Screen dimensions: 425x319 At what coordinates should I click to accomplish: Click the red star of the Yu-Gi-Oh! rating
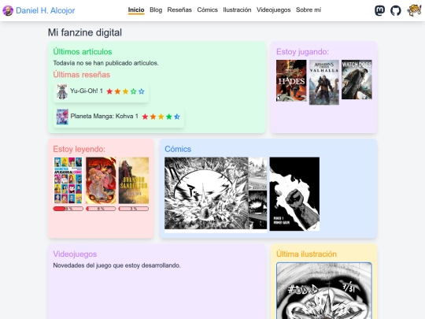(109, 91)
